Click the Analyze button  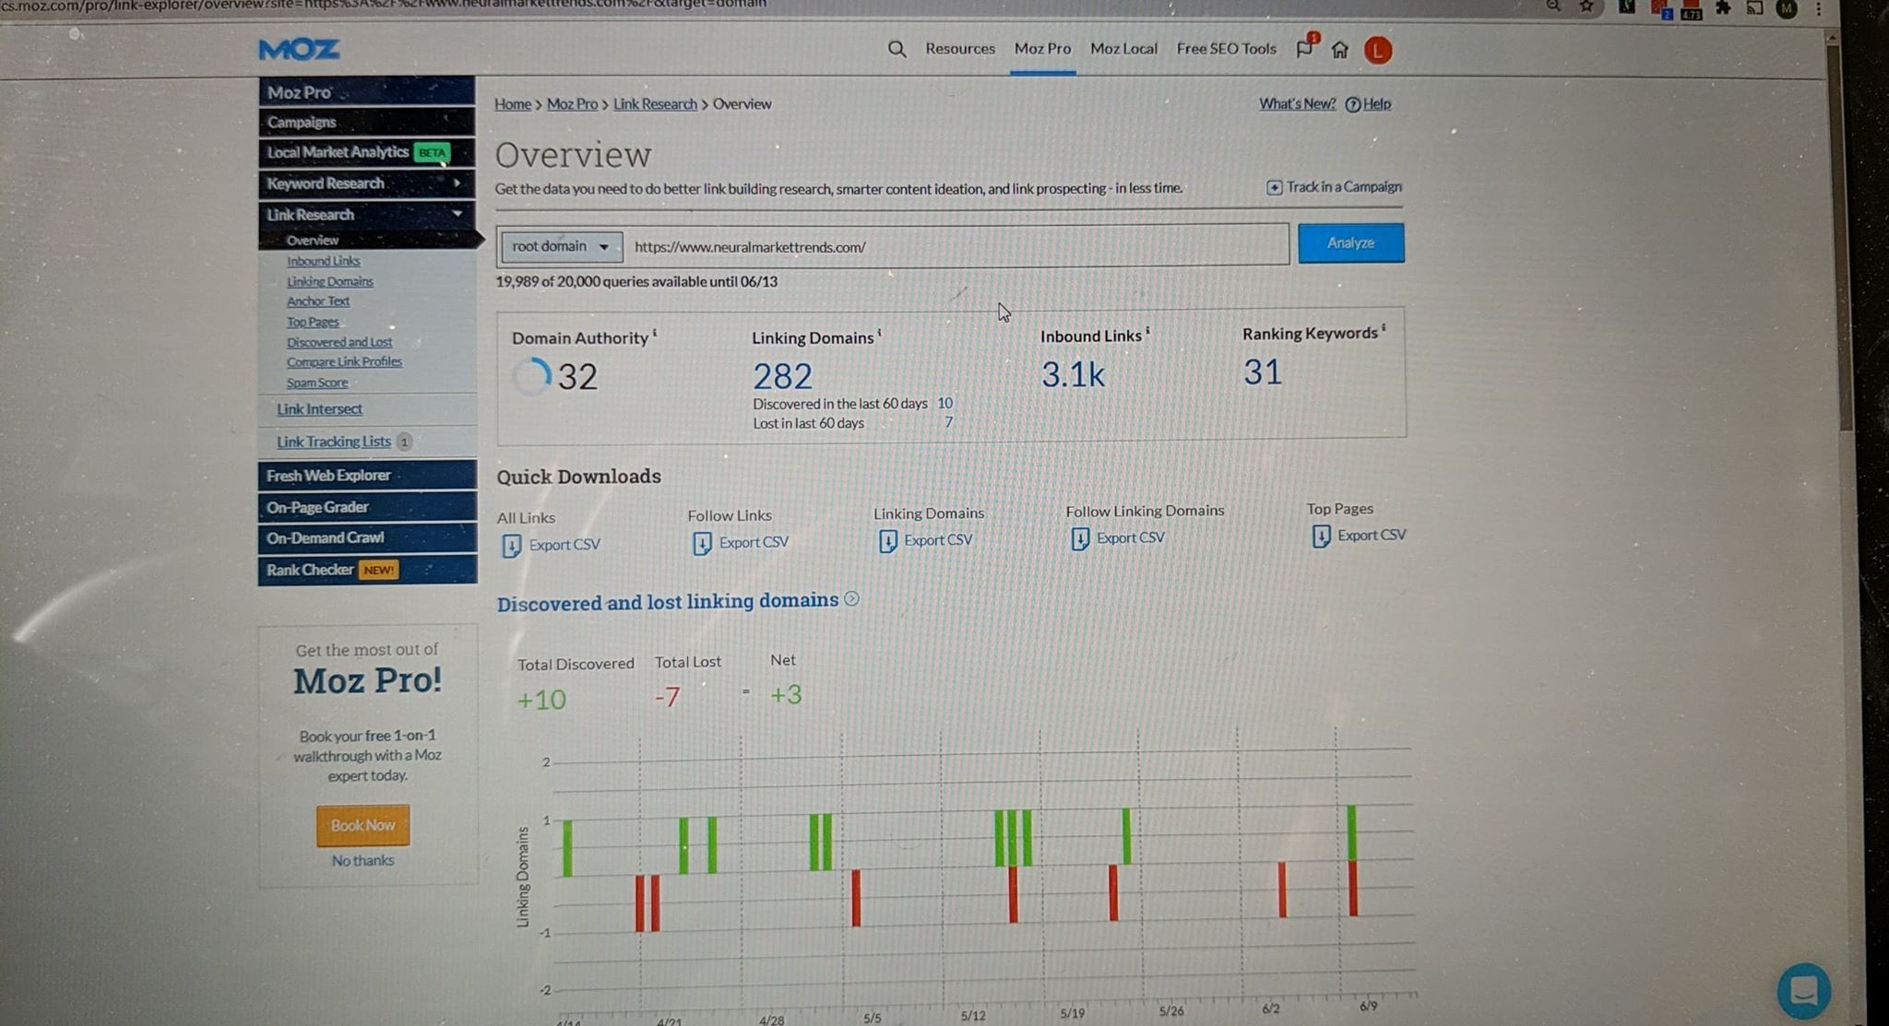(x=1350, y=243)
